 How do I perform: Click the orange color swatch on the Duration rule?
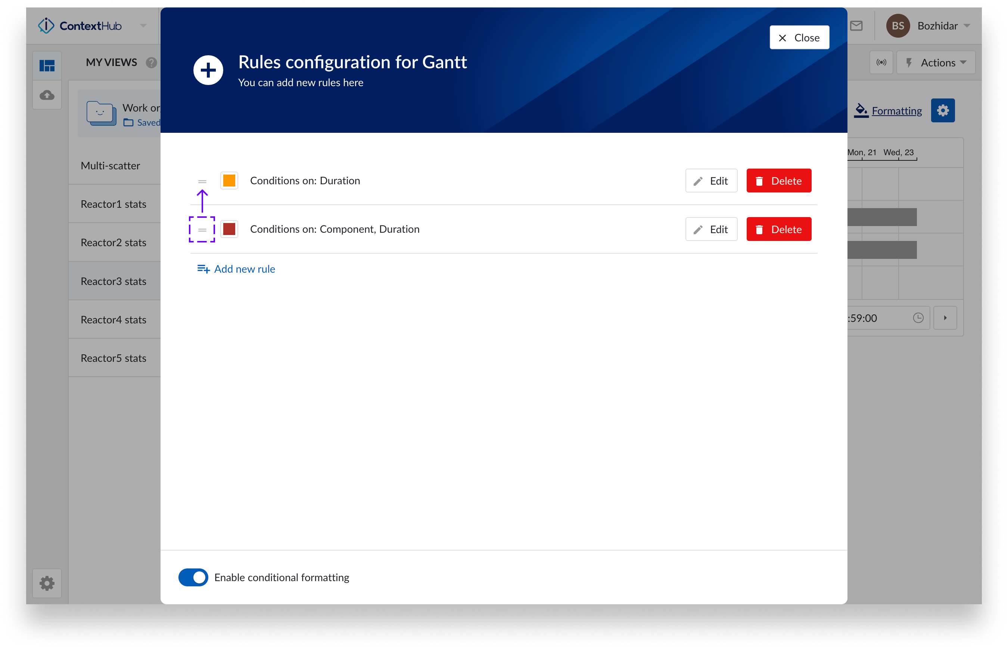coord(229,181)
